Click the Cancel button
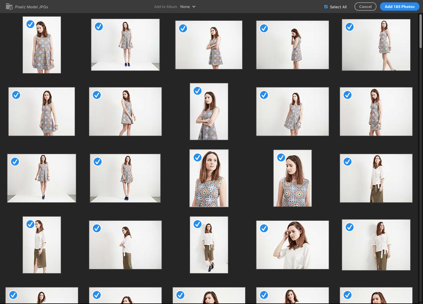The width and height of the screenshot is (423, 304). (x=365, y=7)
